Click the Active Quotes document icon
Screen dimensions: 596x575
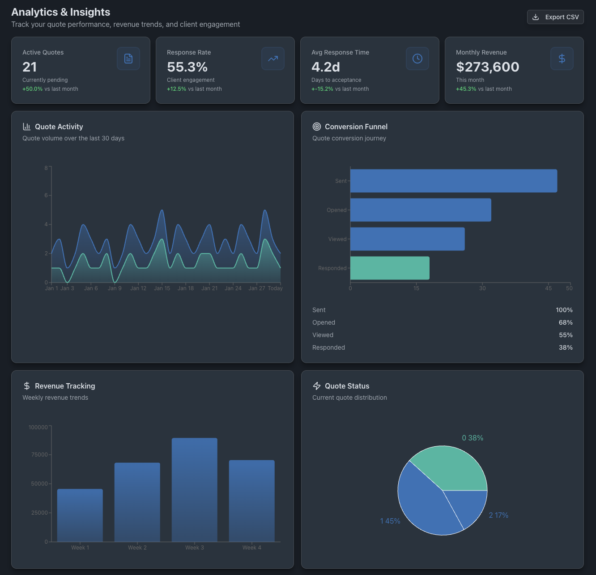point(128,59)
